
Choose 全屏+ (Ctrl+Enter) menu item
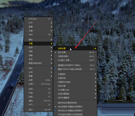pos(39,84)
